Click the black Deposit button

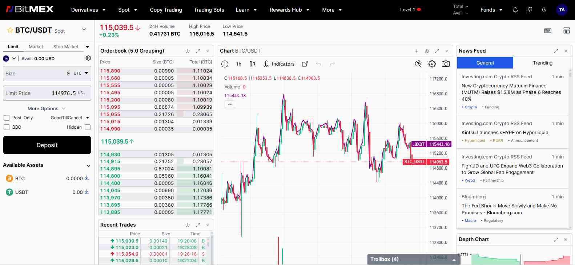pos(47,145)
